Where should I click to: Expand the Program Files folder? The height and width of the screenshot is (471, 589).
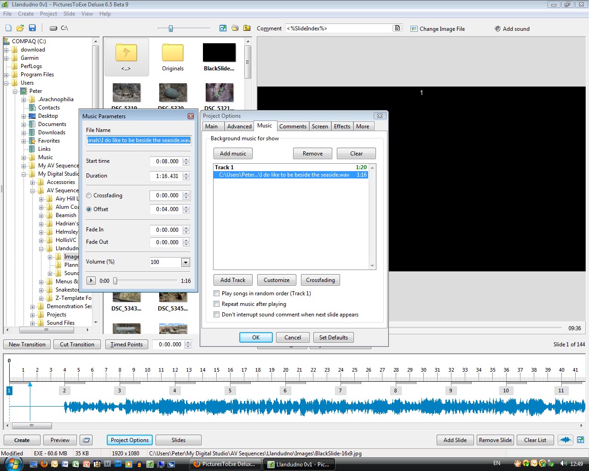[6, 75]
